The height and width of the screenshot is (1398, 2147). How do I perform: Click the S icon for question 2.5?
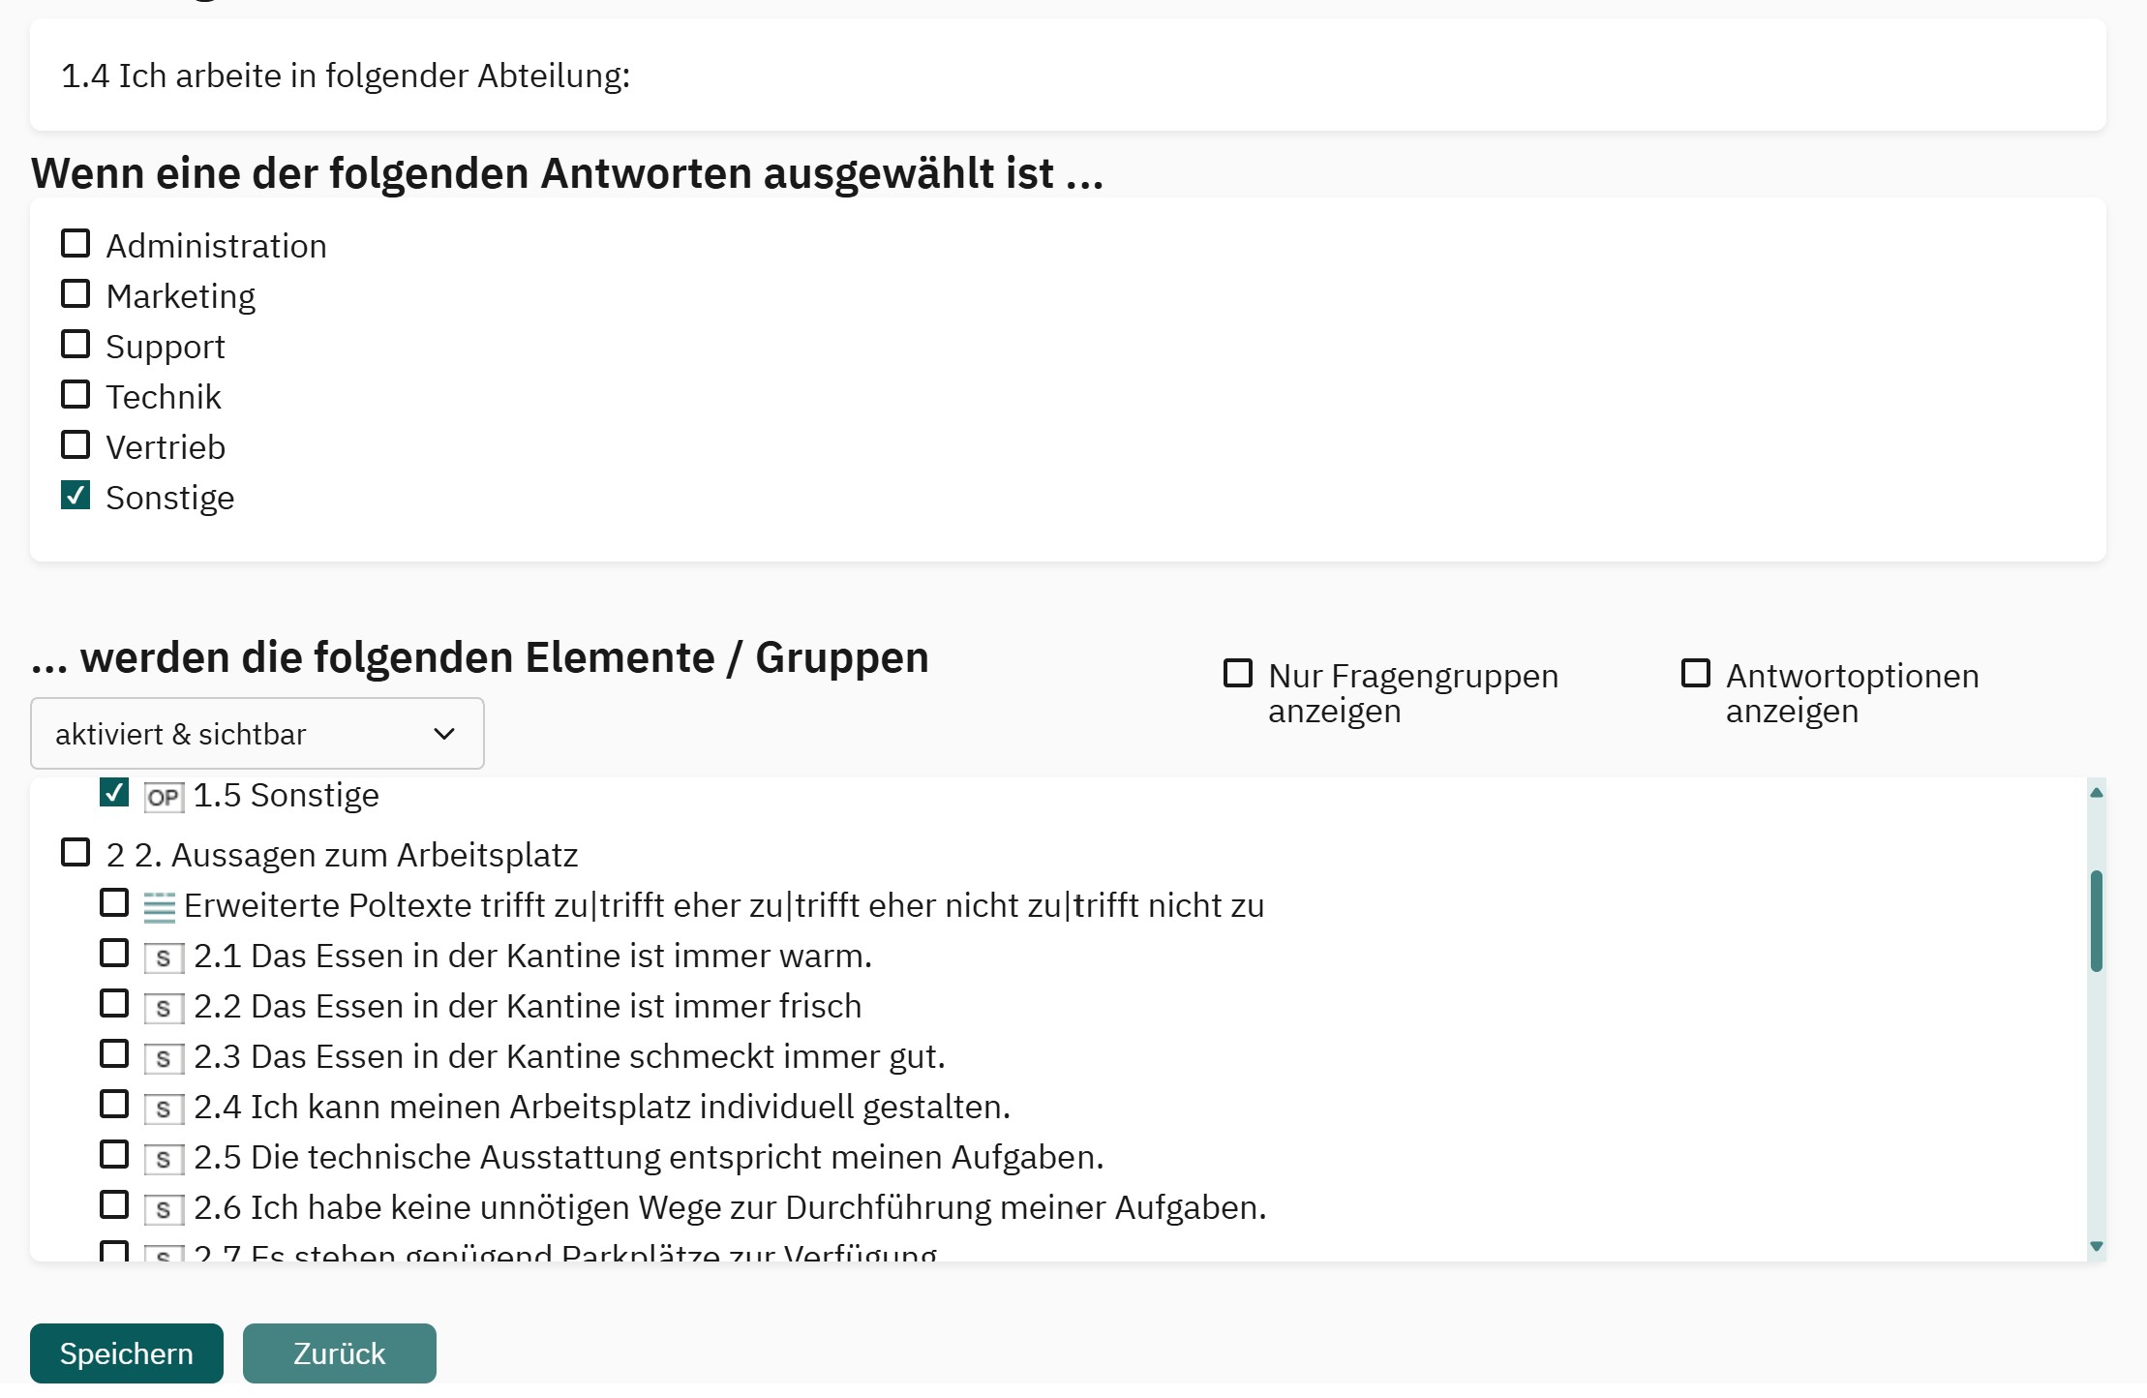coord(164,1160)
